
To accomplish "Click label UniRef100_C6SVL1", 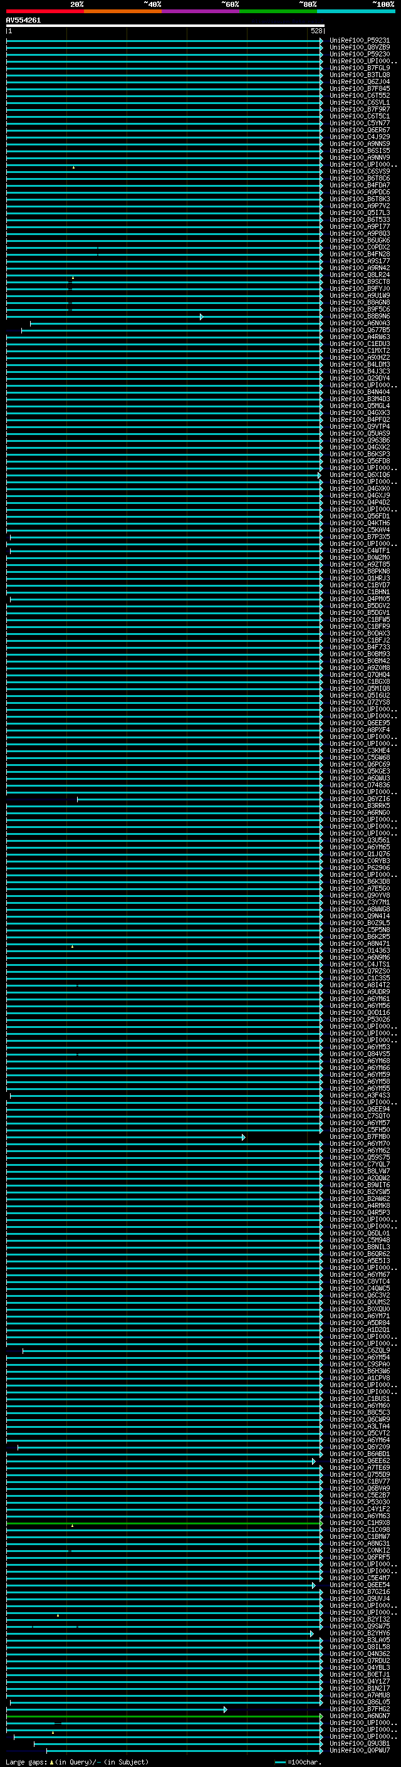I will click(x=359, y=102).
